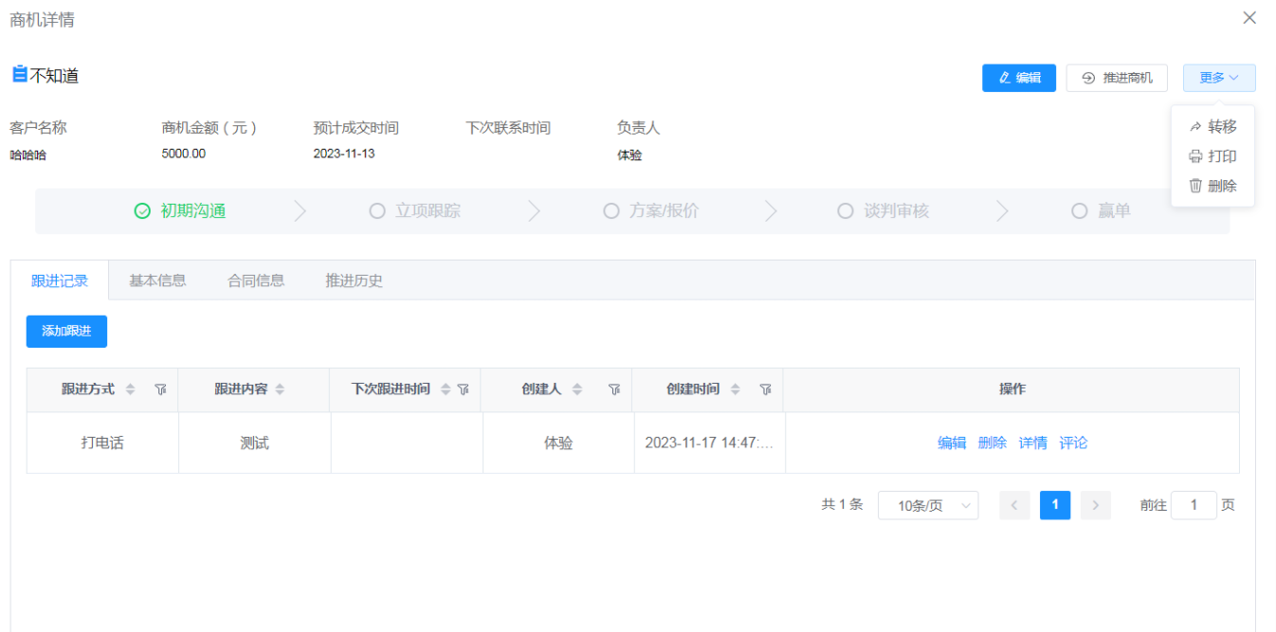This screenshot has height=632, width=1276.
Task: Open the 合同信息 tab
Action: click(x=254, y=280)
